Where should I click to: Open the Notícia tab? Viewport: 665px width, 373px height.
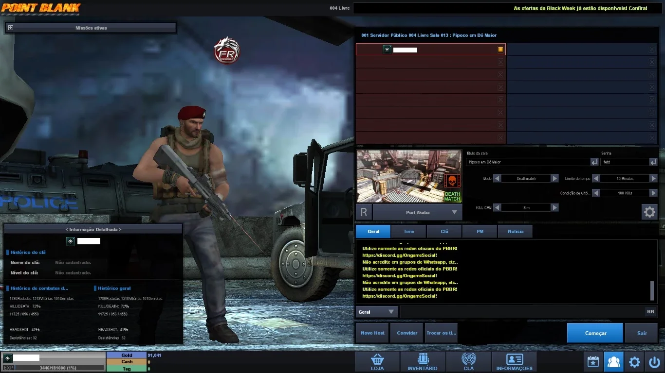pos(516,231)
